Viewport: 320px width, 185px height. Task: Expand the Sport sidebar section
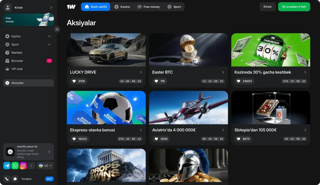point(49,44)
